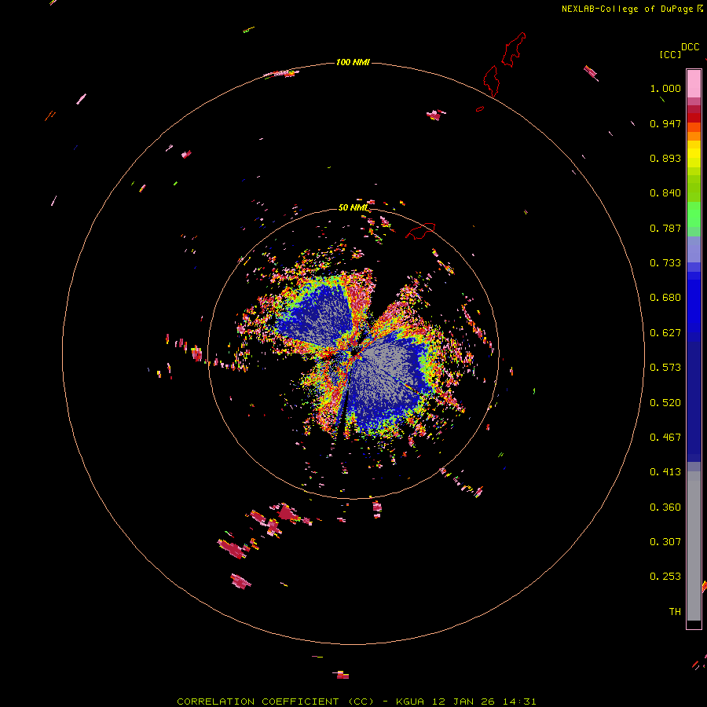Select the 0.840 legend value
Screen dimensions: 707x707
tap(665, 193)
